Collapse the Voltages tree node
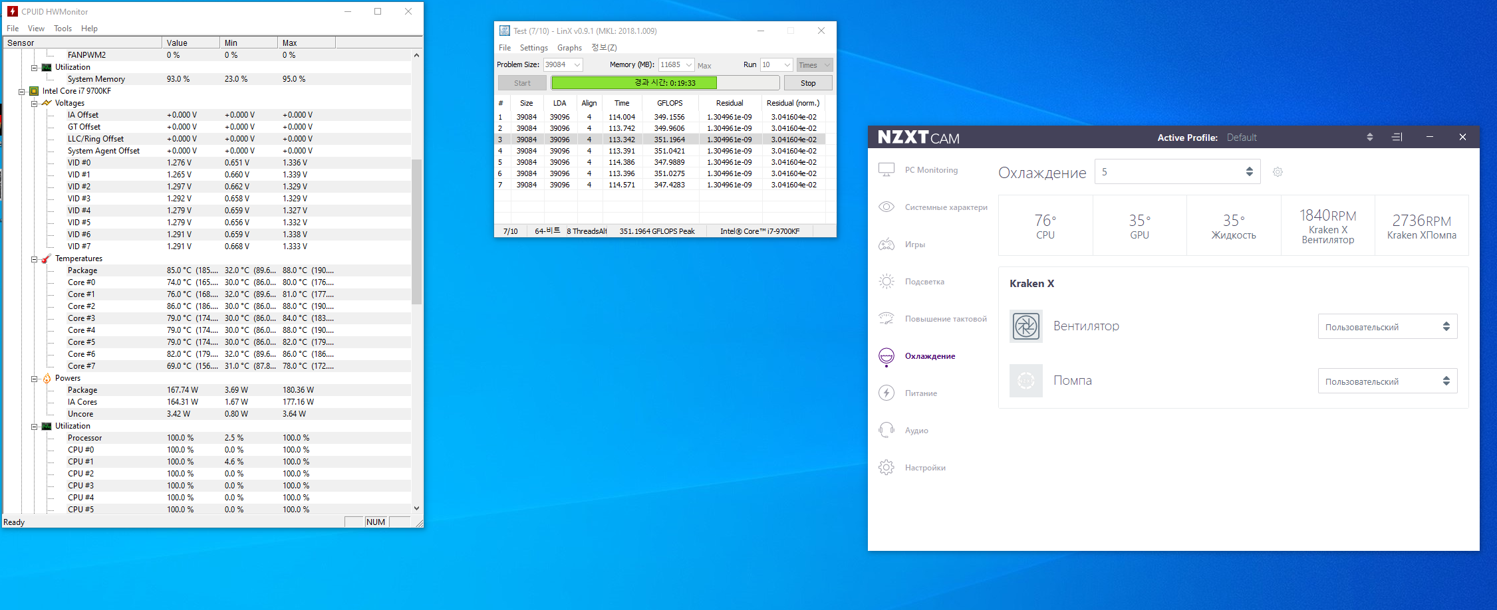This screenshot has height=610, width=1497. click(x=34, y=104)
